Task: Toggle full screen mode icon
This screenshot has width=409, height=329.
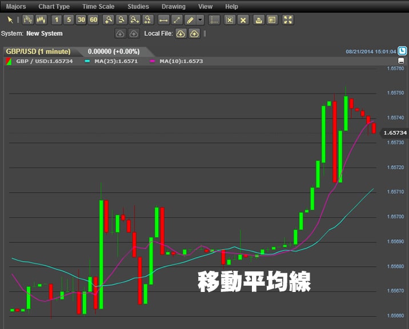Action: tap(288, 20)
